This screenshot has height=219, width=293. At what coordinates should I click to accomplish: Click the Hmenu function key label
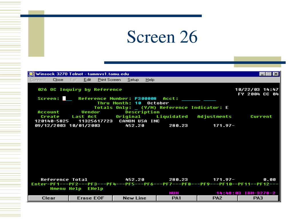pos(58,189)
